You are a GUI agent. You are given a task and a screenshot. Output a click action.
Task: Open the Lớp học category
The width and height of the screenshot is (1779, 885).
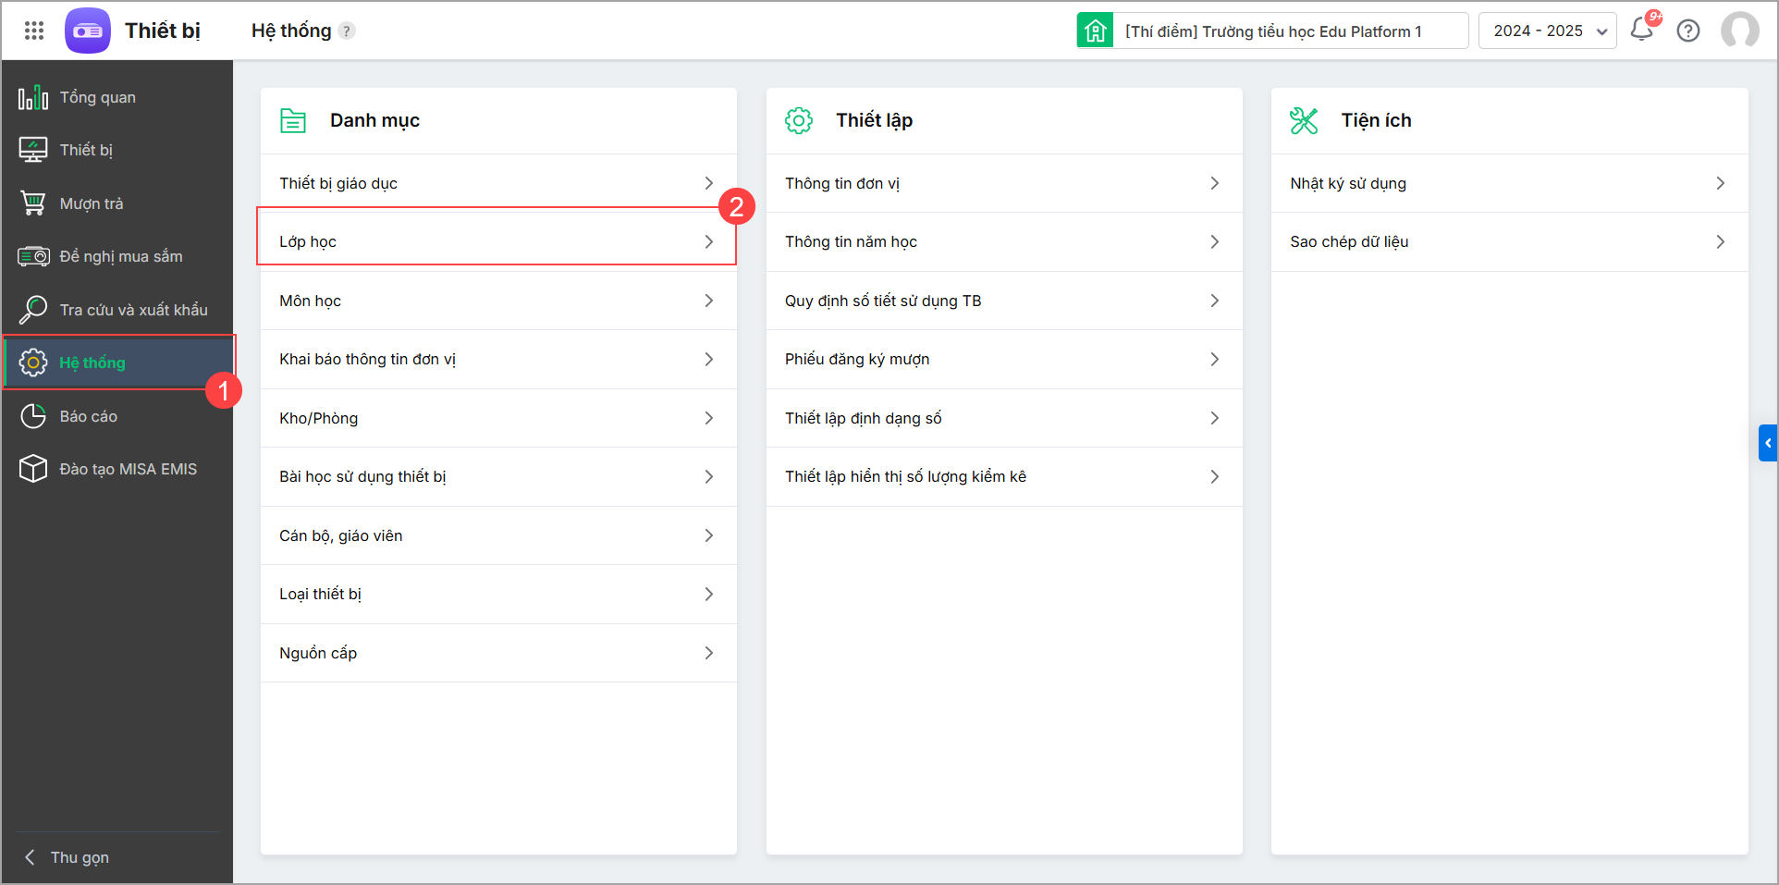point(497,241)
